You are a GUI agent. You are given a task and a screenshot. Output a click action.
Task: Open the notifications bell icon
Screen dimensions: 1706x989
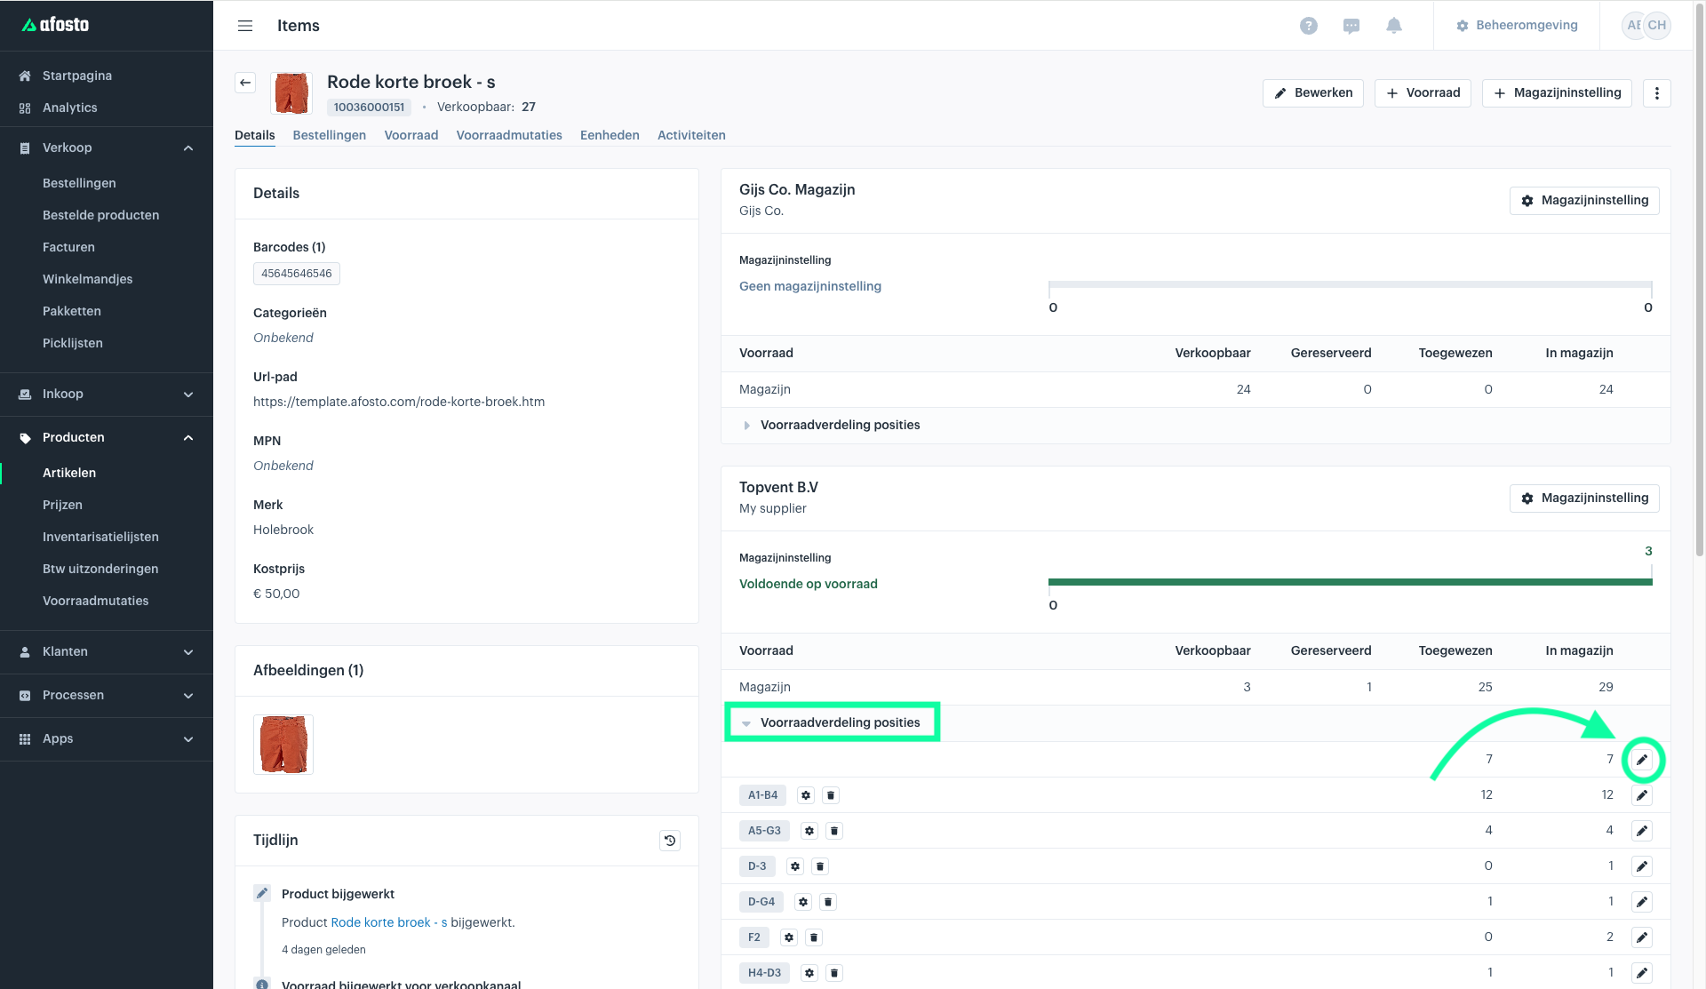(1393, 26)
